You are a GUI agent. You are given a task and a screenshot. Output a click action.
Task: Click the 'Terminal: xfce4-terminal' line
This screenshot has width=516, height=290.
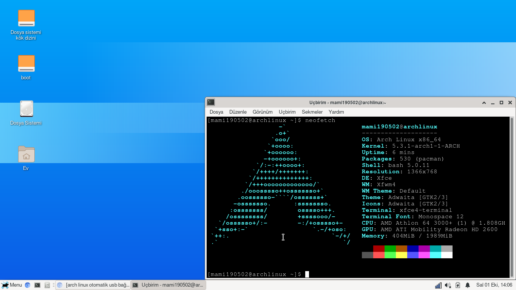[407, 210]
